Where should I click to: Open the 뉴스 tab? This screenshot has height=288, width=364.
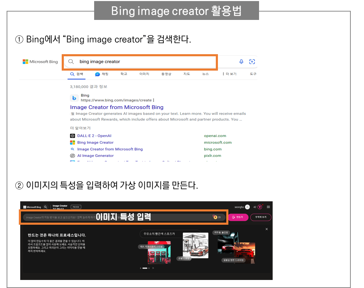click(x=205, y=74)
